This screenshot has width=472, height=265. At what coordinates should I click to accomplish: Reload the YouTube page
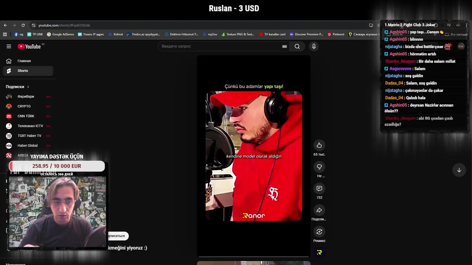[23, 25]
